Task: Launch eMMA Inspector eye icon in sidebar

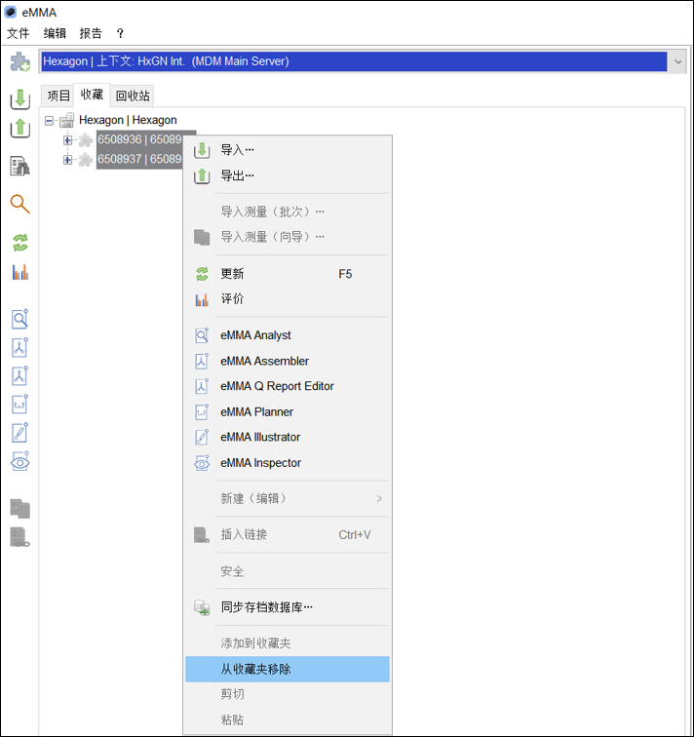Action: click(x=19, y=461)
